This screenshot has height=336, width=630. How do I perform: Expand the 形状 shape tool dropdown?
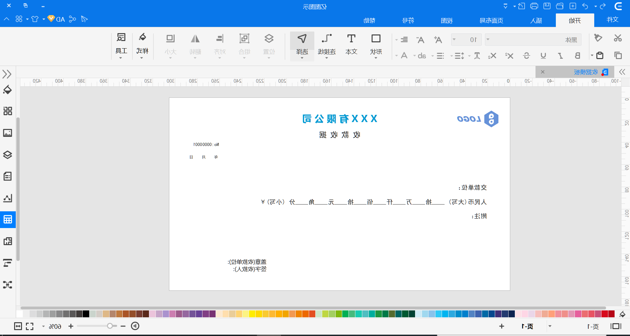click(x=376, y=58)
